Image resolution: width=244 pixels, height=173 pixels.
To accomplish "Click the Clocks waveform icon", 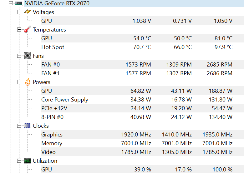I will click(x=27, y=126).
